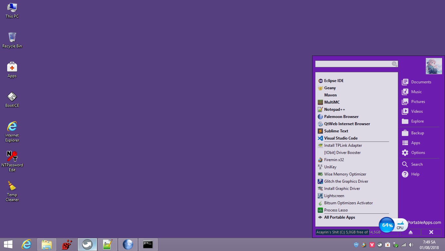Open the Music folder icon
445x251 pixels.
405,92
